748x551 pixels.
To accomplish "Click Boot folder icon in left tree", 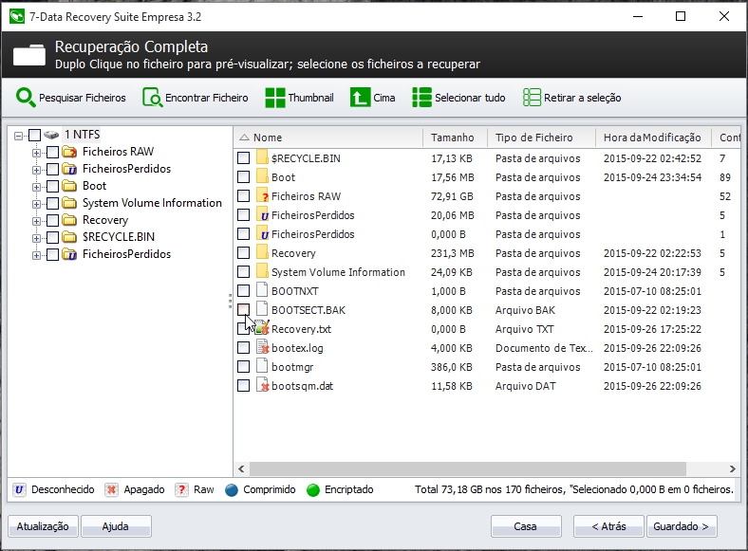I will pyautogui.click(x=69, y=186).
